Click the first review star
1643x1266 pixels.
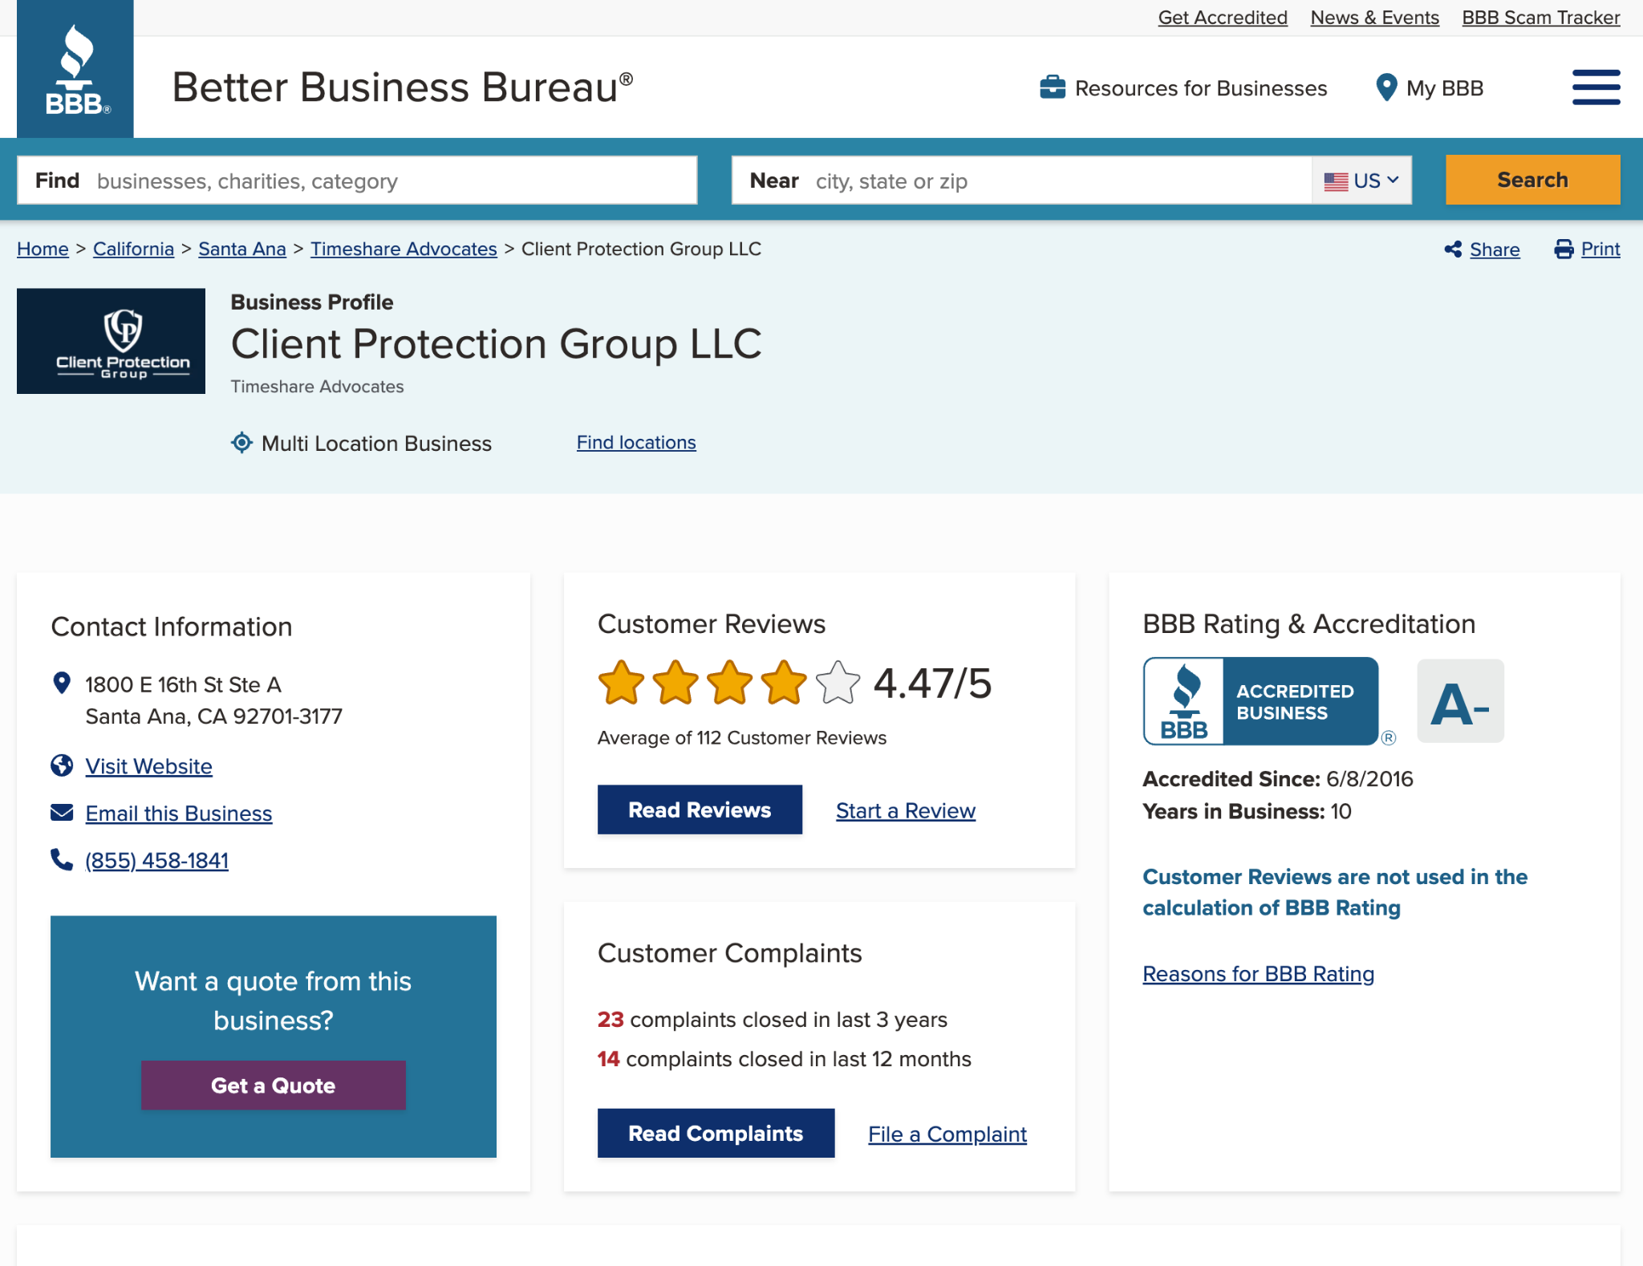pos(622,683)
